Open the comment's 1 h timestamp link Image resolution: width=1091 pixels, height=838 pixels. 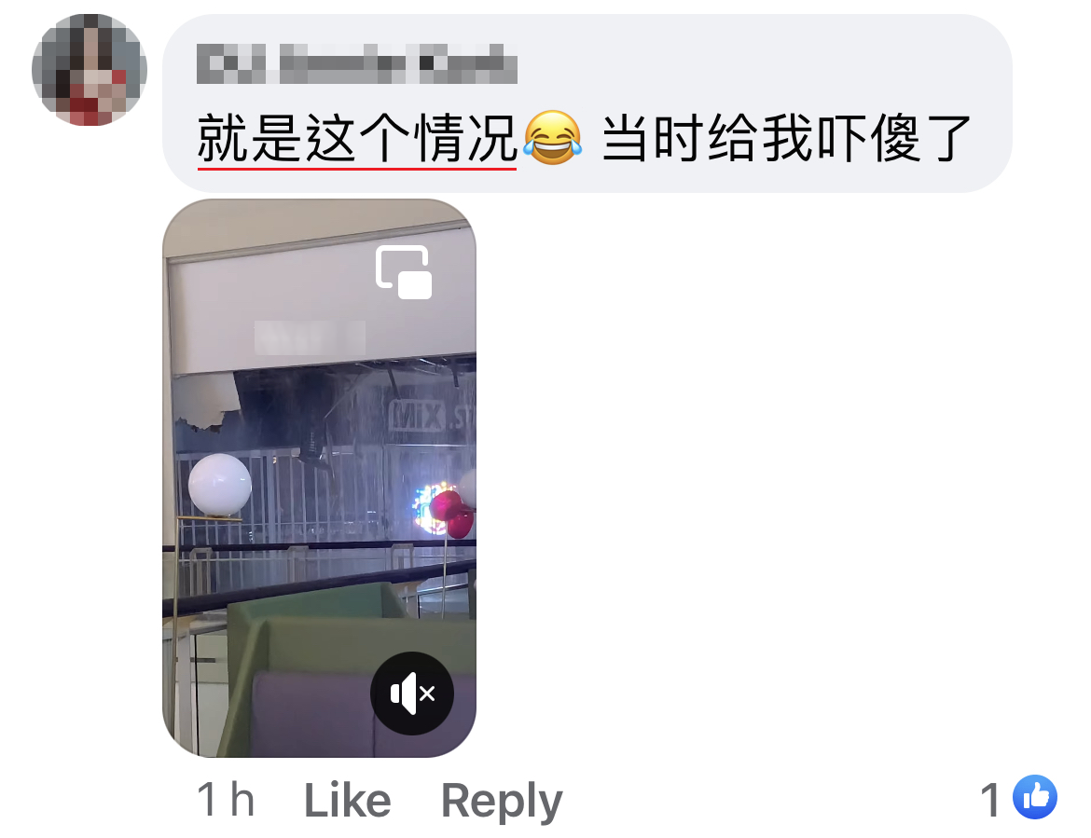226,800
